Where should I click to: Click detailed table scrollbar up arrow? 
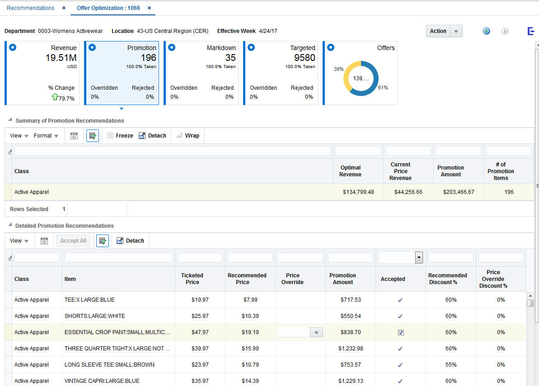coord(530,296)
